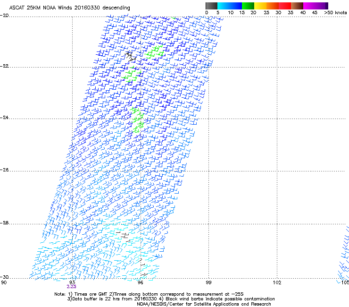Click the 90 longitude label
The width and height of the screenshot is (349, 307).
(4, 282)
